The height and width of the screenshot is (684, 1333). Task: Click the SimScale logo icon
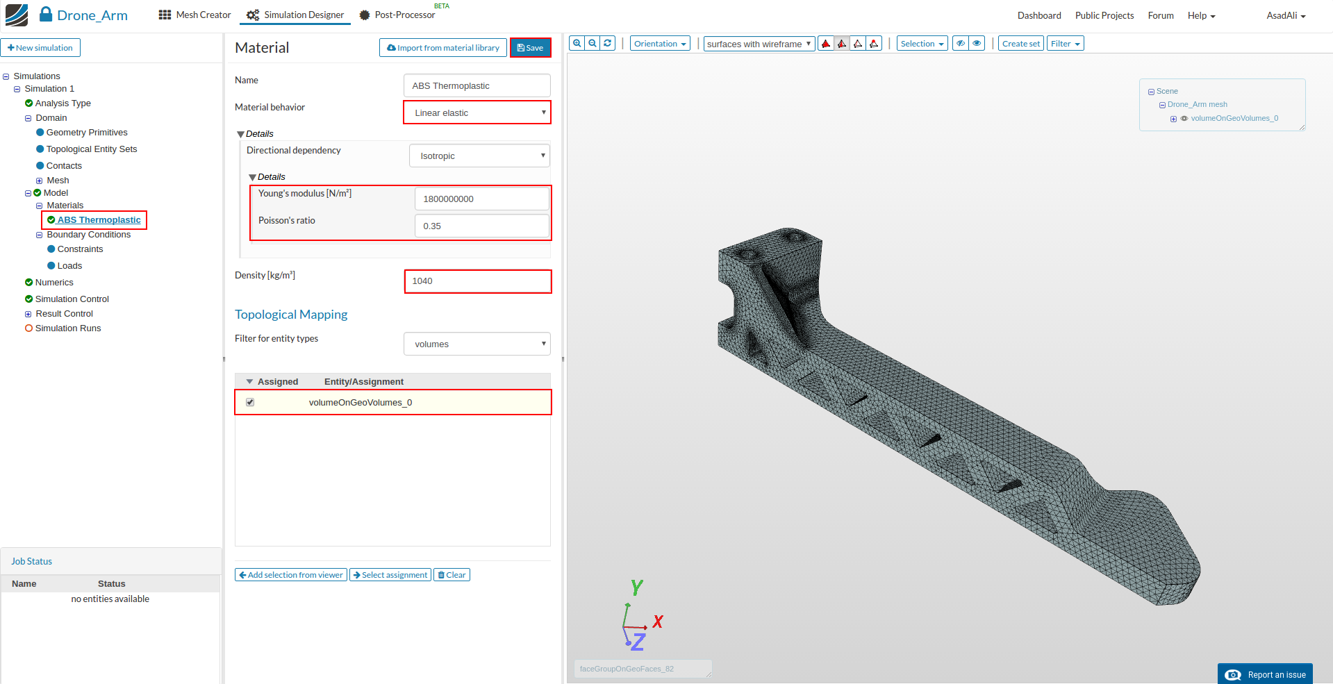point(17,15)
